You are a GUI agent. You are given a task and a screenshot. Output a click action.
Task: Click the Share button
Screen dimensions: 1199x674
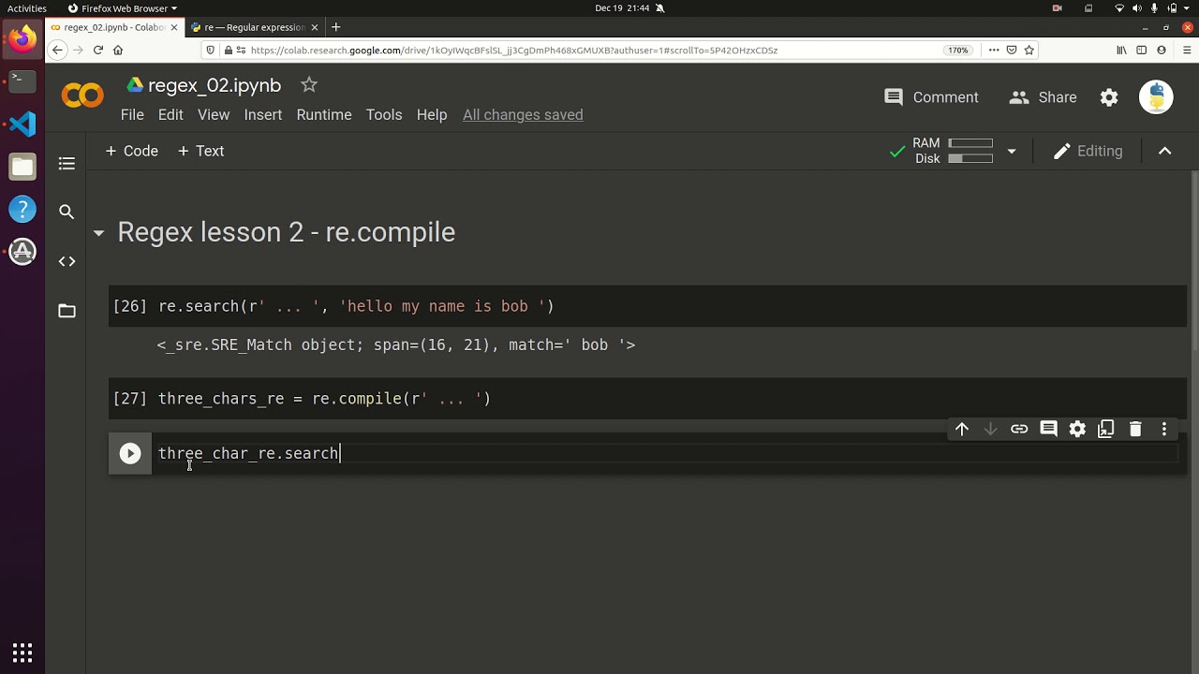point(1044,97)
